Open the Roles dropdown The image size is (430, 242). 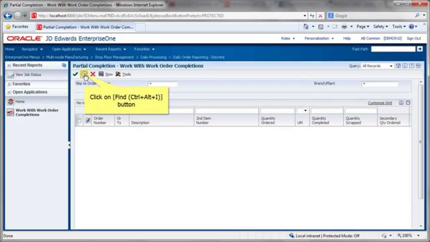point(288,38)
